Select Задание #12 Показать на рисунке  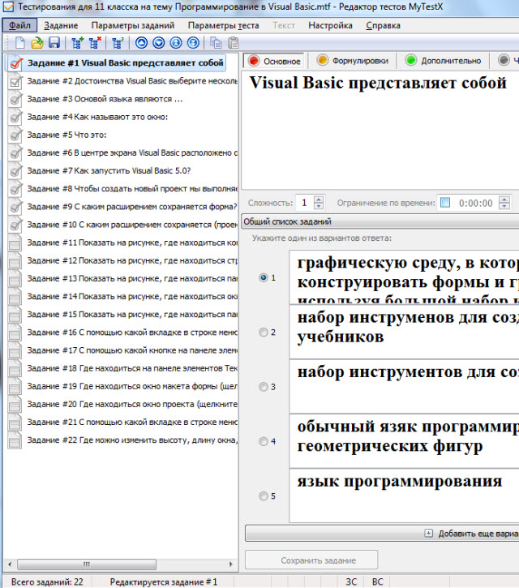[x=132, y=260]
